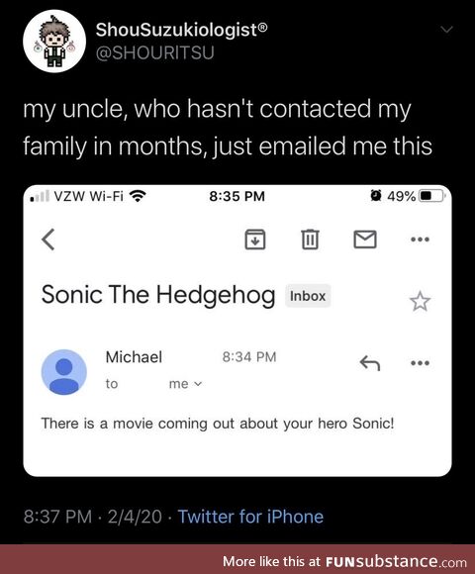Open message options dots next to reply

(x=420, y=363)
